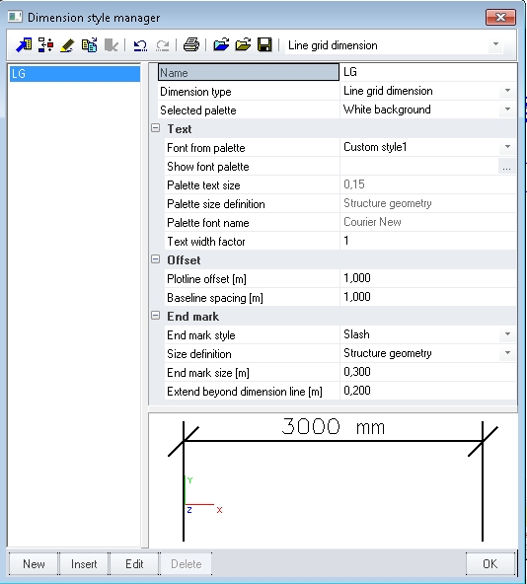527x584 pixels.
Task: Click the Undo arrow icon
Action: [x=140, y=45]
